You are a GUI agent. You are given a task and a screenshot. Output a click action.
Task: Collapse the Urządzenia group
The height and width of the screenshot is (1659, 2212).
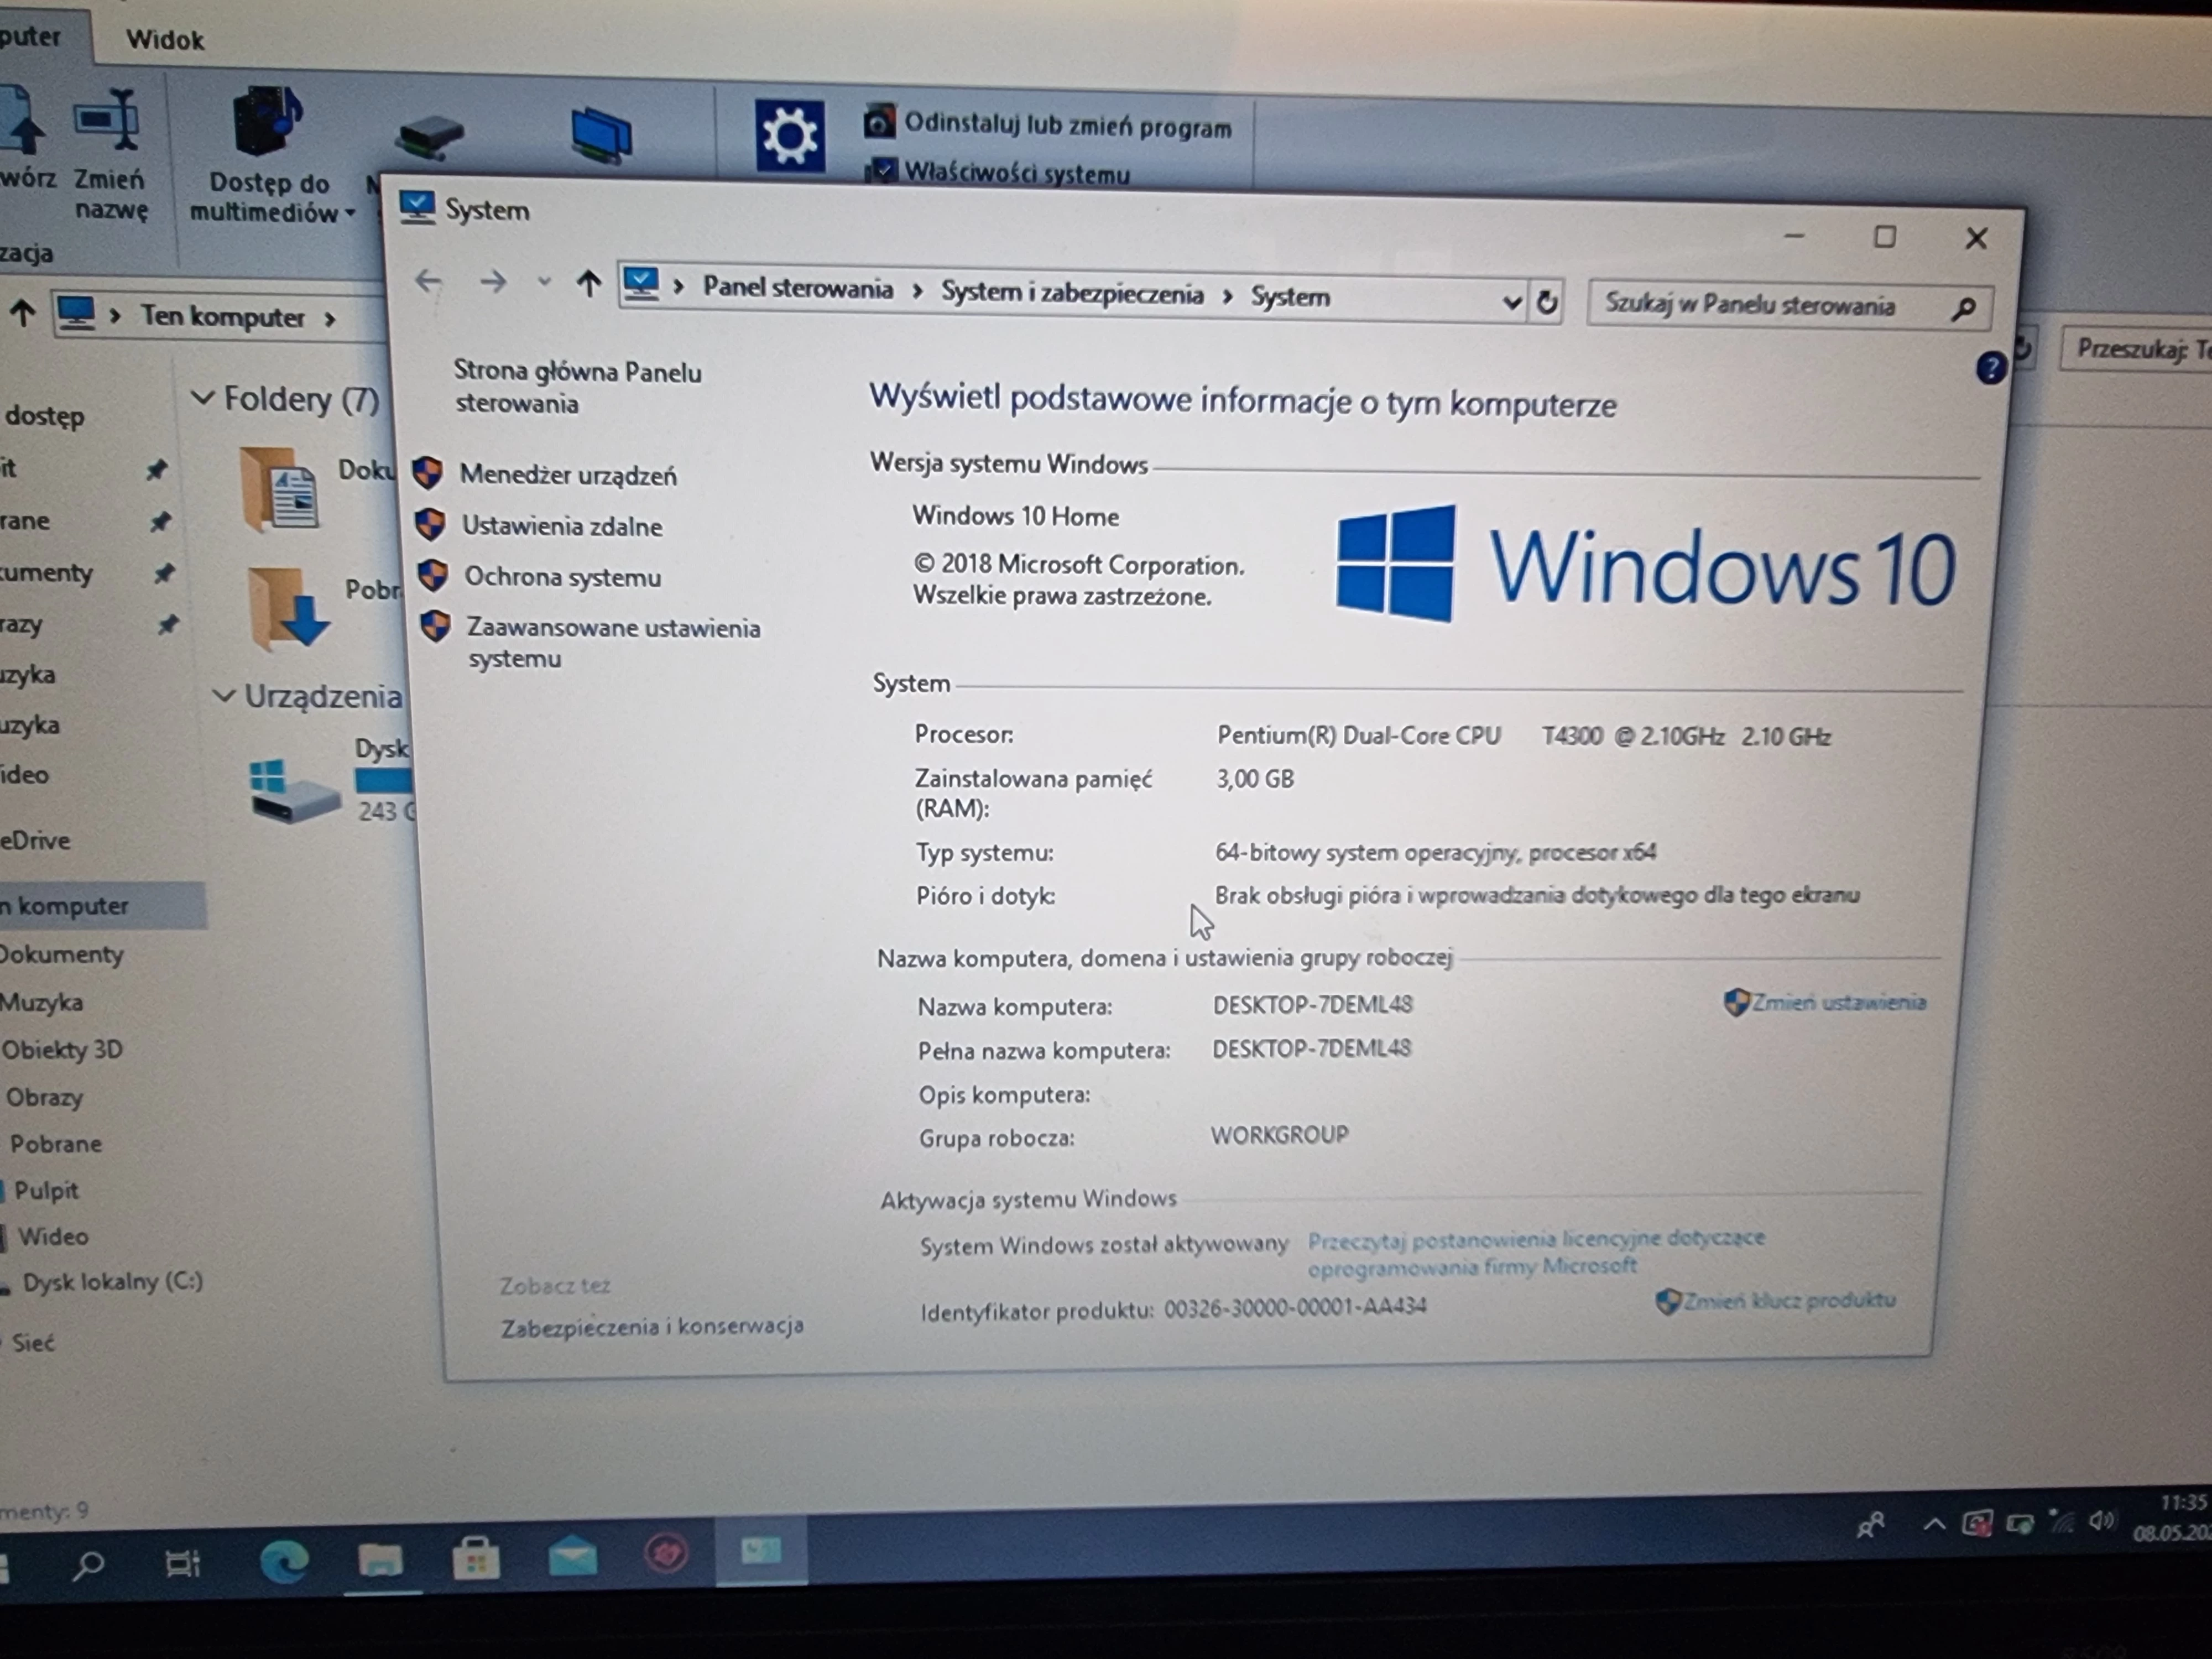[224, 695]
